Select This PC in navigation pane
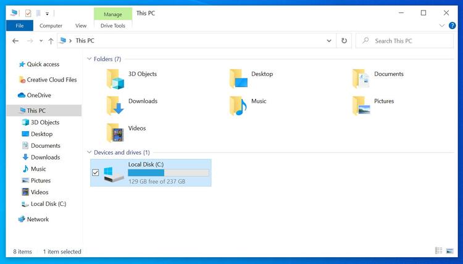This screenshot has width=463, height=264. (44, 111)
